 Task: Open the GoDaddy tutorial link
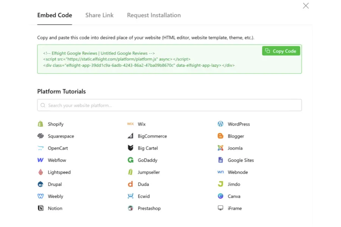tap(147, 160)
